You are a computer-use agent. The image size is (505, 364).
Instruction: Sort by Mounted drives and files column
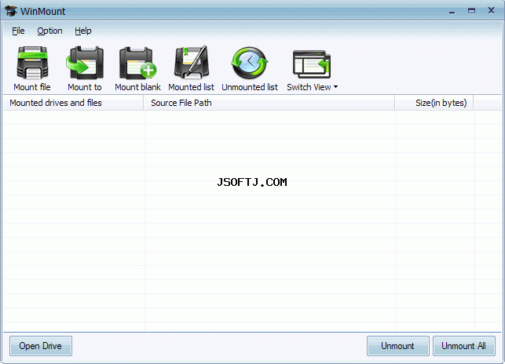(x=73, y=103)
